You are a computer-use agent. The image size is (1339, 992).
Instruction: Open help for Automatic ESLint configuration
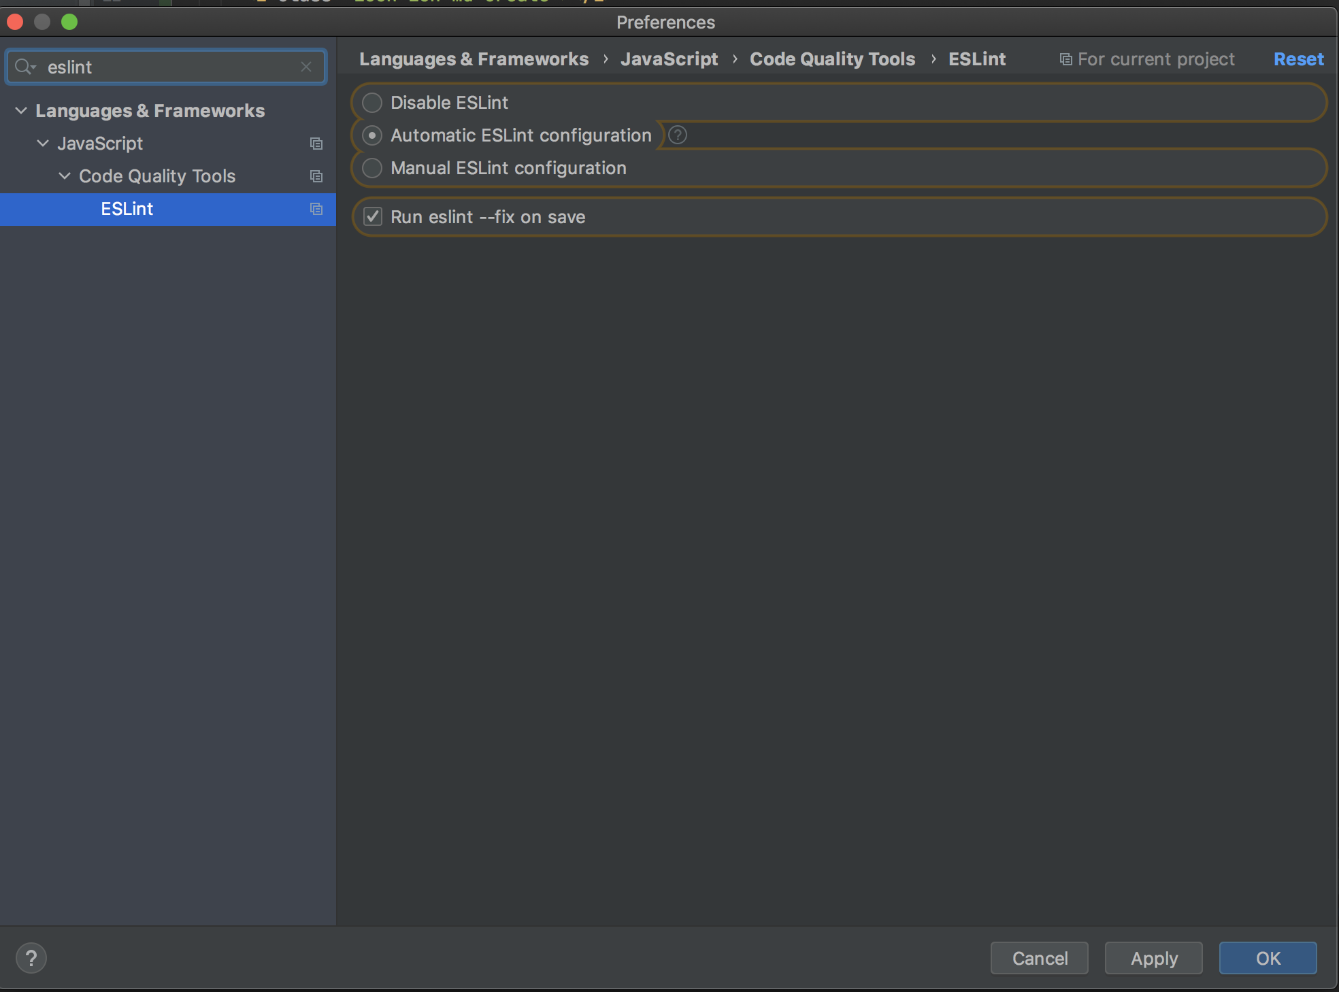point(678,135)
